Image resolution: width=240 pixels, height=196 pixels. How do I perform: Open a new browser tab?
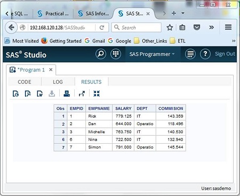(x=174, y=13)
